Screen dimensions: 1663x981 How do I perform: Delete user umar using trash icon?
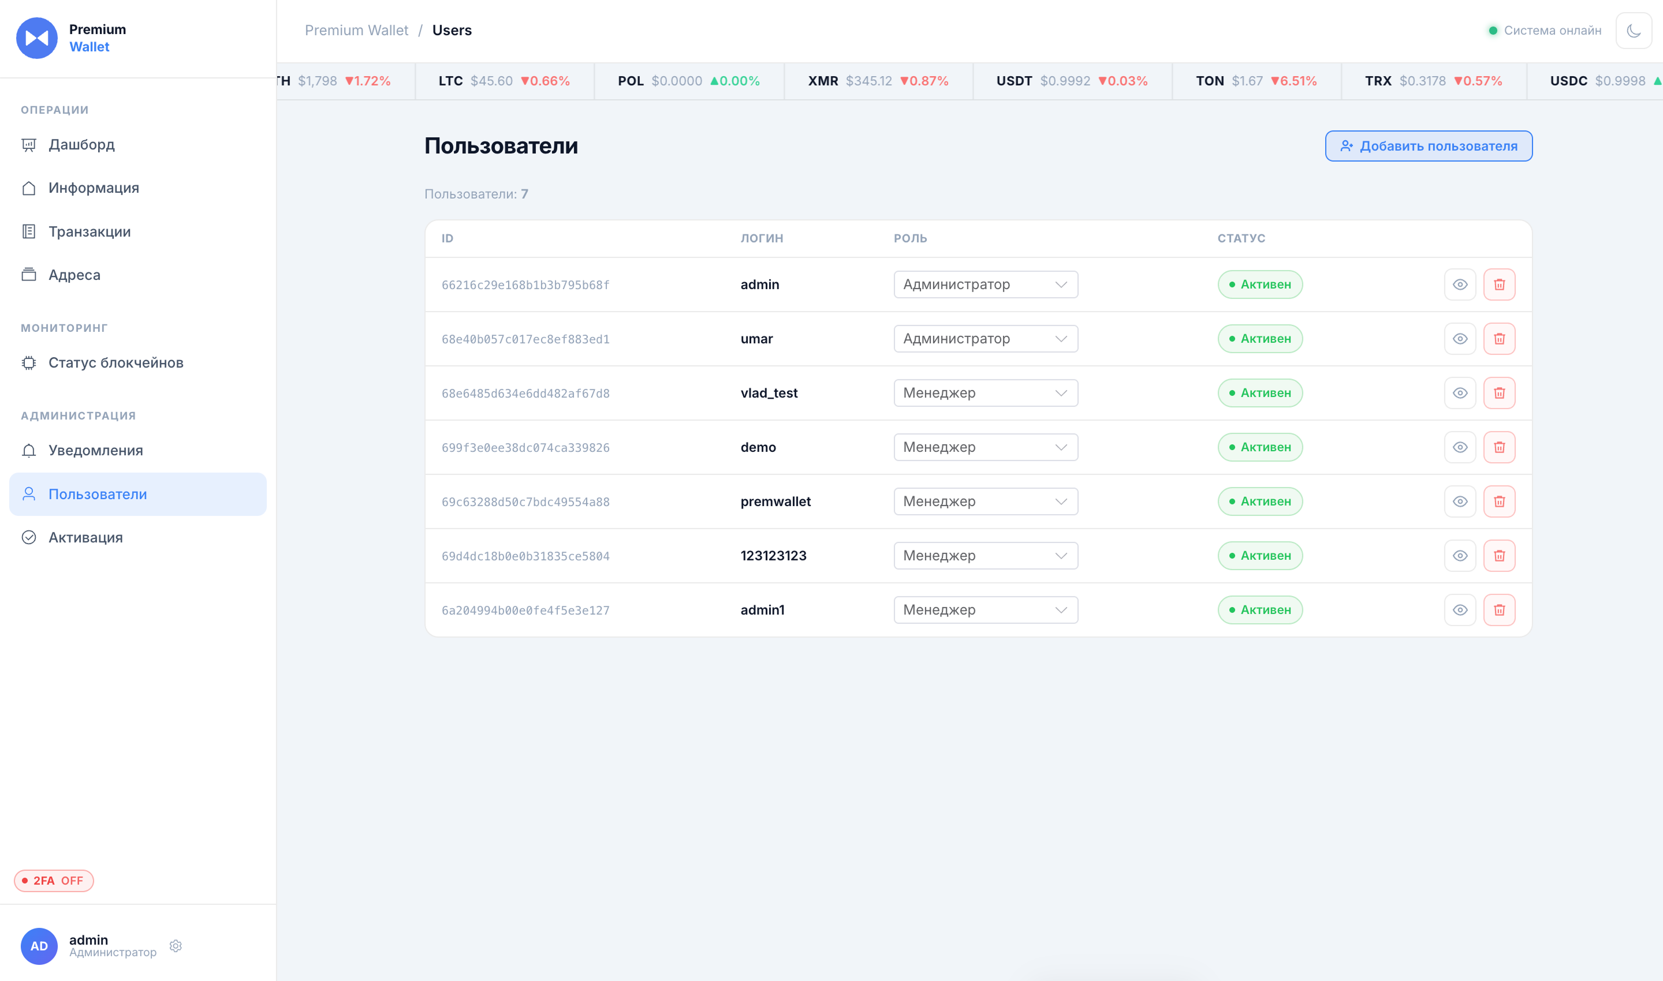click(1499, 339)
